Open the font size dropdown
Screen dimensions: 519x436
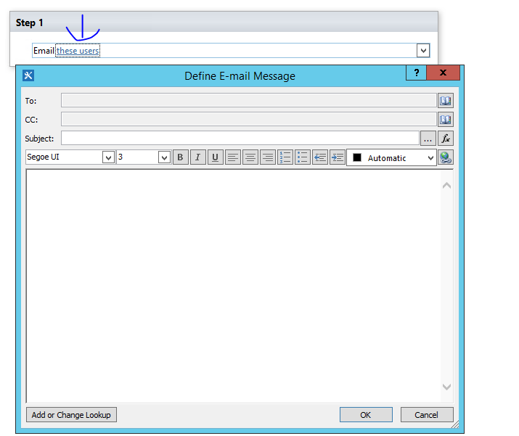pos(164,157)
